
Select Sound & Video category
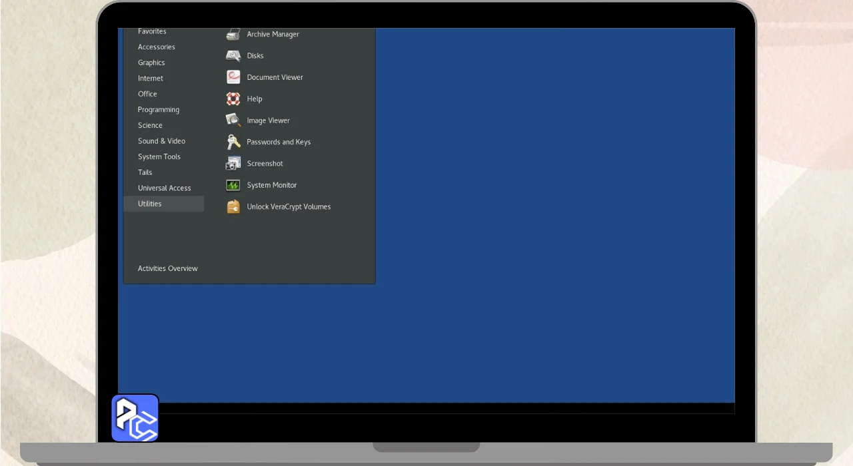[x=161, y=141]
